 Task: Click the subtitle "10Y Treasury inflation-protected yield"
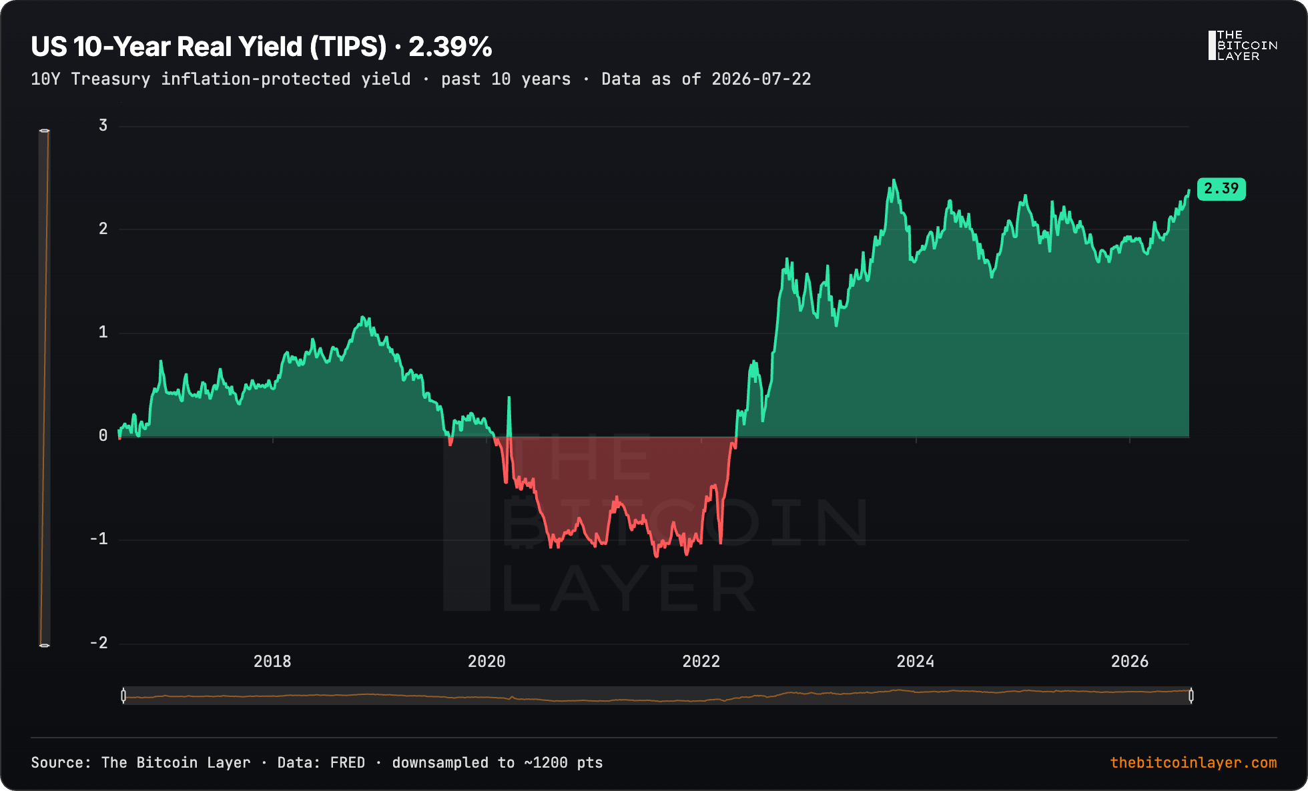click(x=221, y=79)
